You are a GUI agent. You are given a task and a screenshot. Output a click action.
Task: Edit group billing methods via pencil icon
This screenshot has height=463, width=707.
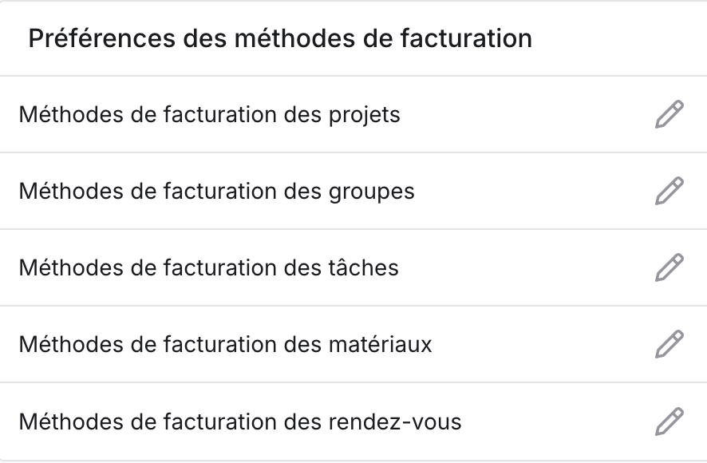(x=669, y=191)
